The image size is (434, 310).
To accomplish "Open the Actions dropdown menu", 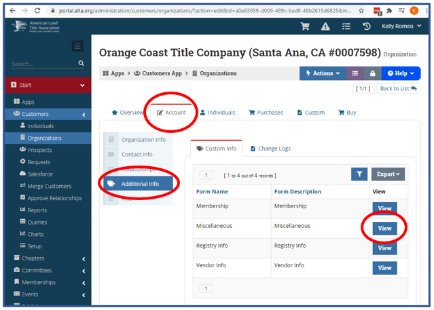I will pos(323,73).
